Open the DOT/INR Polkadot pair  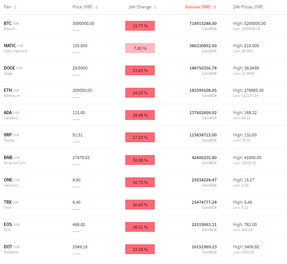pos(12,249)
